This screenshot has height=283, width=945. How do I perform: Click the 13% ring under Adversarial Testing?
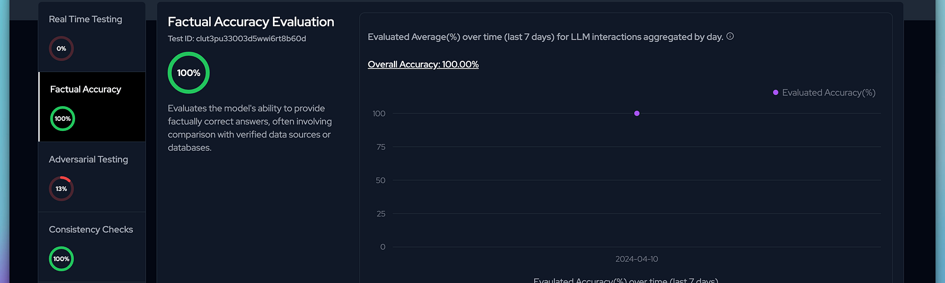61,189
